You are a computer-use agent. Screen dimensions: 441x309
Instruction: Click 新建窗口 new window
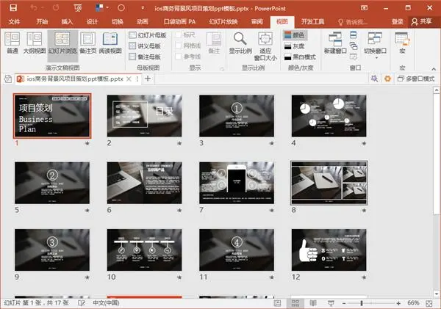point(335,43)
